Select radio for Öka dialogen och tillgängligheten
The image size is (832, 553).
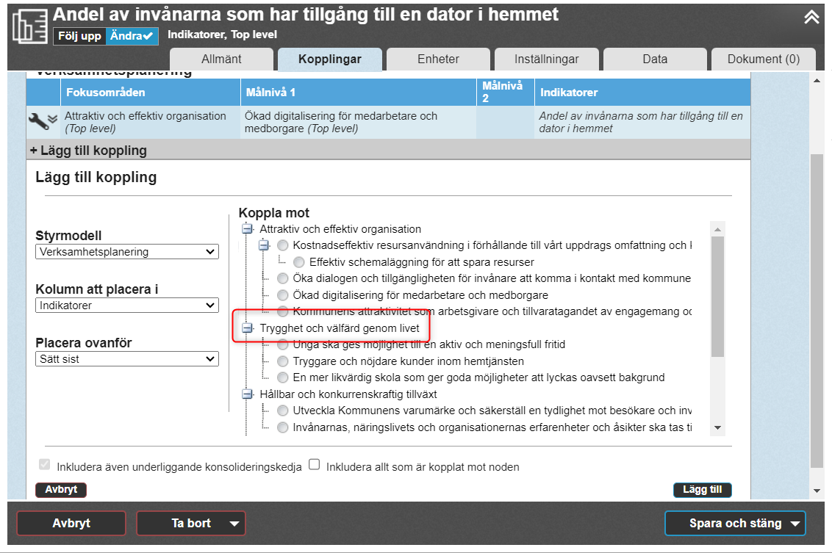(x=283, y=278)
